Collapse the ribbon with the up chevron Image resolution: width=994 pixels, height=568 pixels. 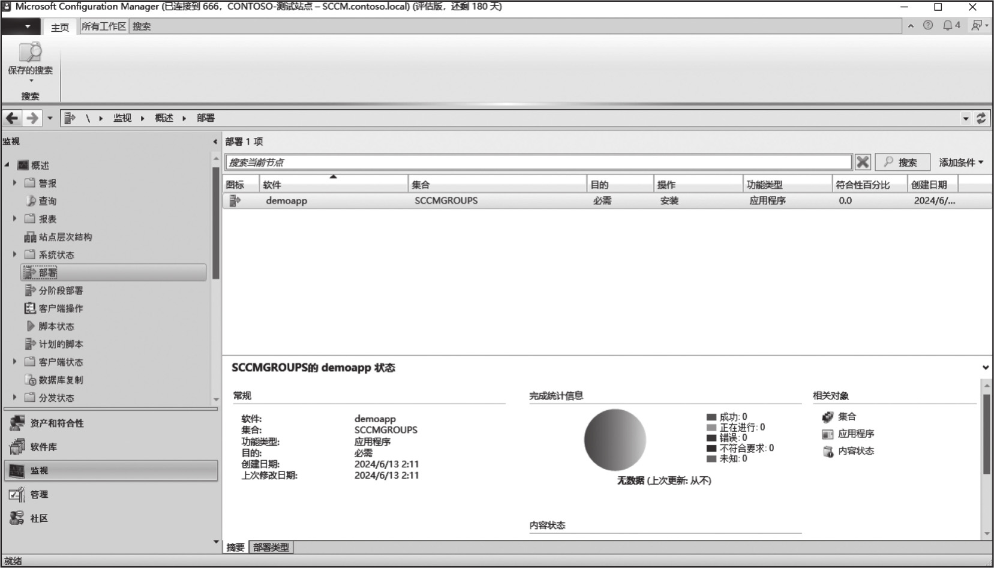pyautogui.click(x=911, y=26)
